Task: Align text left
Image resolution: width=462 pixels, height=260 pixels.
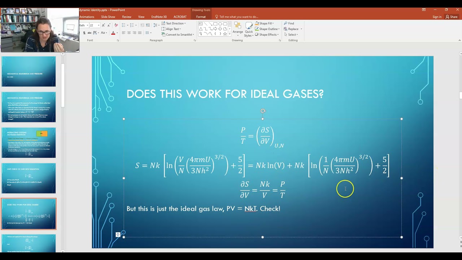Action: 123,32
